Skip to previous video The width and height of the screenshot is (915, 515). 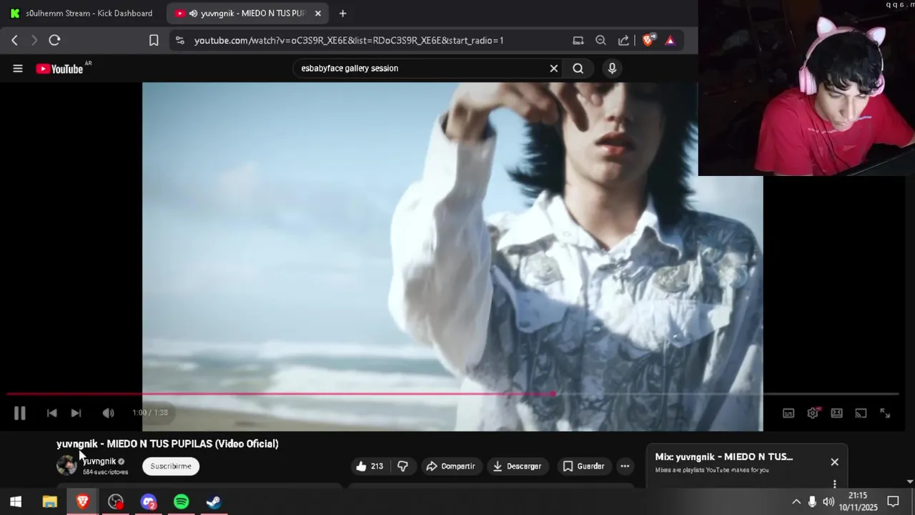click(x=51, y=413)
